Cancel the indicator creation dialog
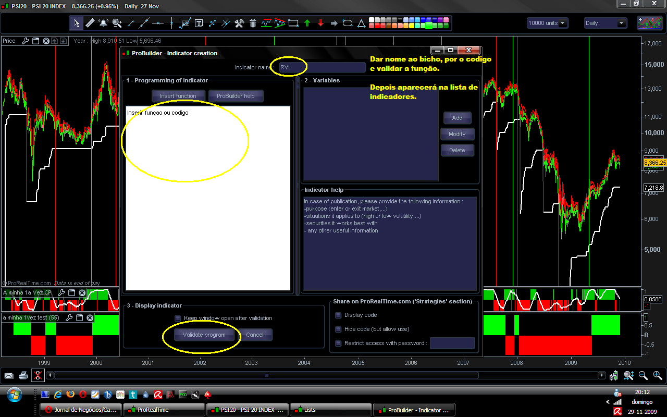Viewport: 667px width, 417px height. (x=255, y=335)
